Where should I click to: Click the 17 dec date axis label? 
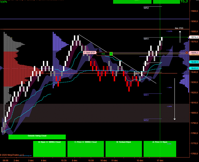pos(160,160)
